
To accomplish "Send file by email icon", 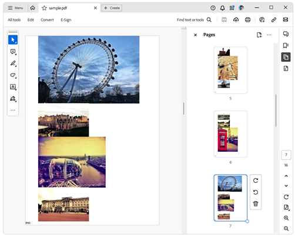I will tap(286, 19).
